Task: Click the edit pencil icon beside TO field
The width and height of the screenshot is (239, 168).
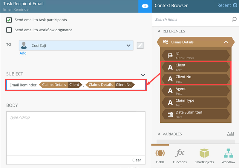Action: pyautogui.click(x=140, y=45)
